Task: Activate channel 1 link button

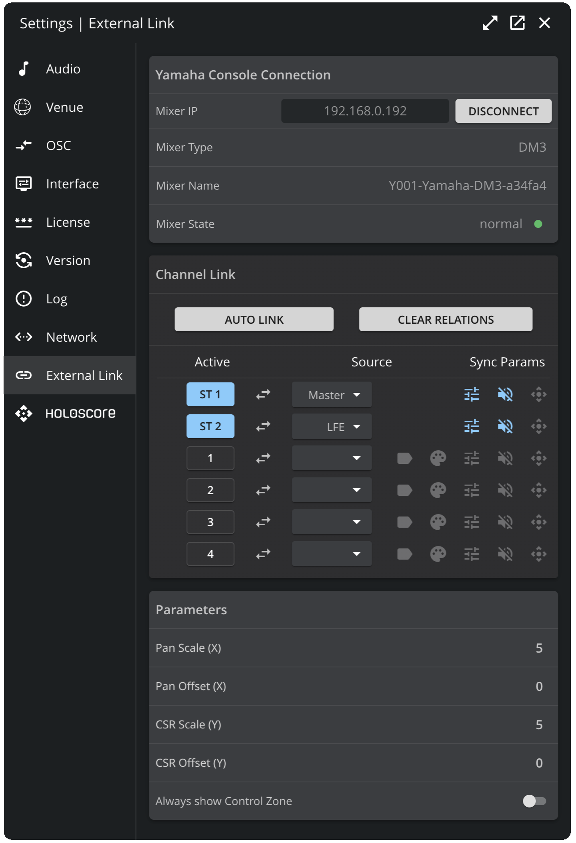Action: (210, 458)
